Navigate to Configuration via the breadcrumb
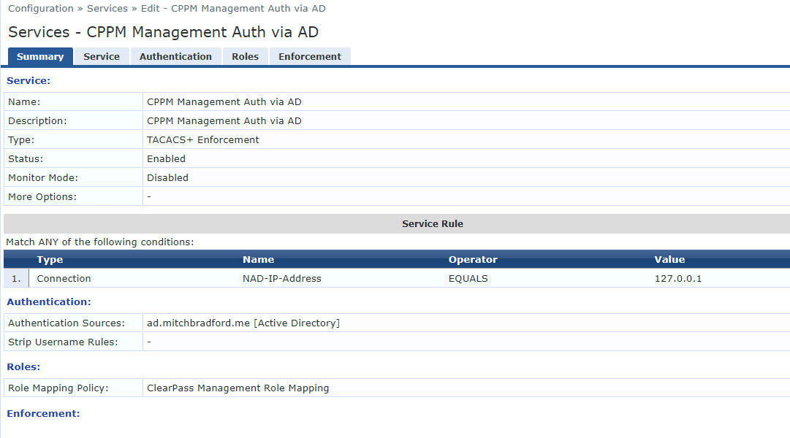The height and width of the screenshot is (438, 790). click(41, 8)
